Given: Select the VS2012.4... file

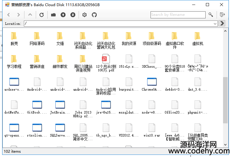Looking at the screenshot, I should [129, 130].
